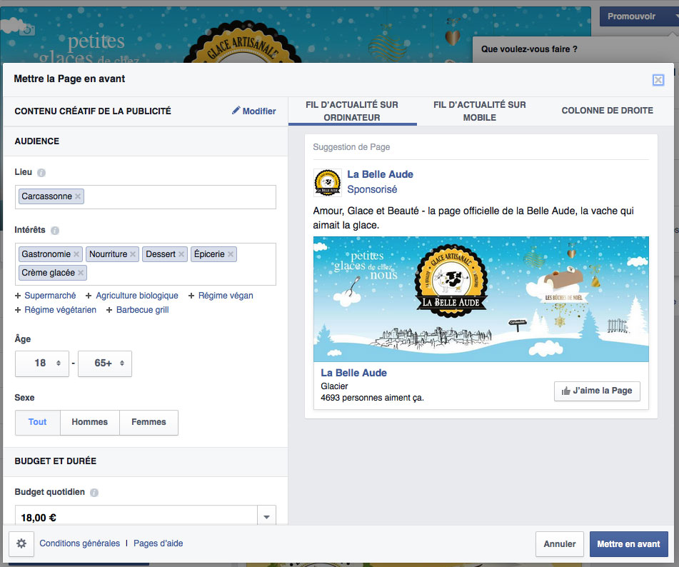Select Femmes gender option
This screenshot has height=567, width=679.
pos(149,422)
